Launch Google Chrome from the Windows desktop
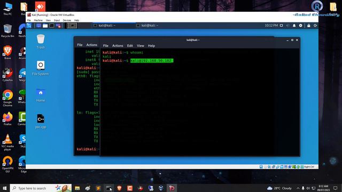This screenshot has height=192, width=342. (x=7, y=98)
